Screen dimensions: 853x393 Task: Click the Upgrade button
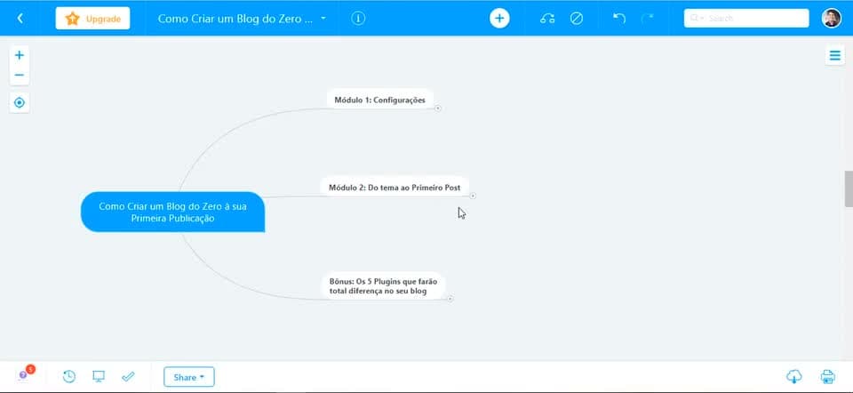[92, 18]
